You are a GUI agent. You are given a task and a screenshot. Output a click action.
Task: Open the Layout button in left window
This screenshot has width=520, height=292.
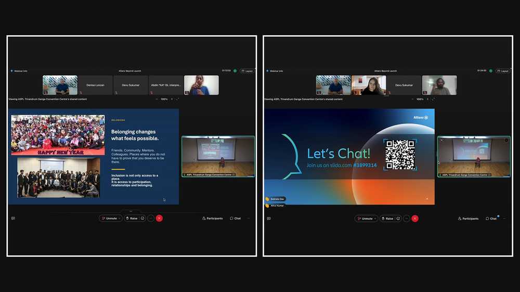click(x=247, y=71)
